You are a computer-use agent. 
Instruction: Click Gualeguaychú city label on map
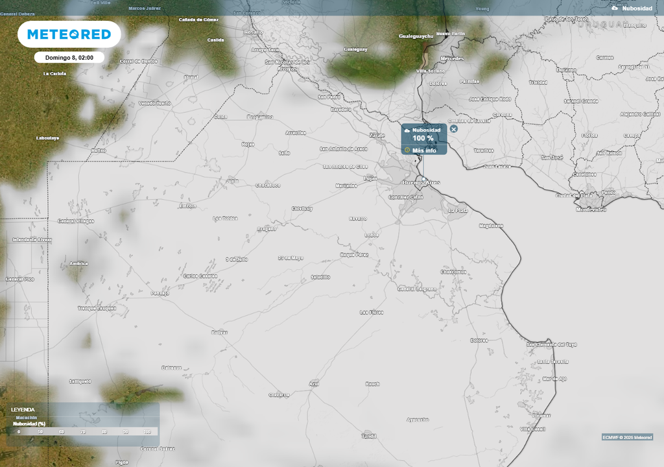coord(416,36)
